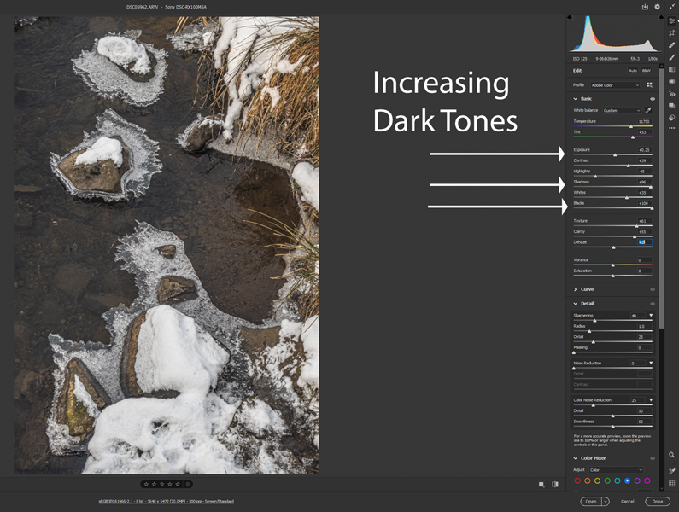The width and height of the screenshot is (679, 512).
Task: Open Camera Raw preferences gear
Action: [657, 7]
